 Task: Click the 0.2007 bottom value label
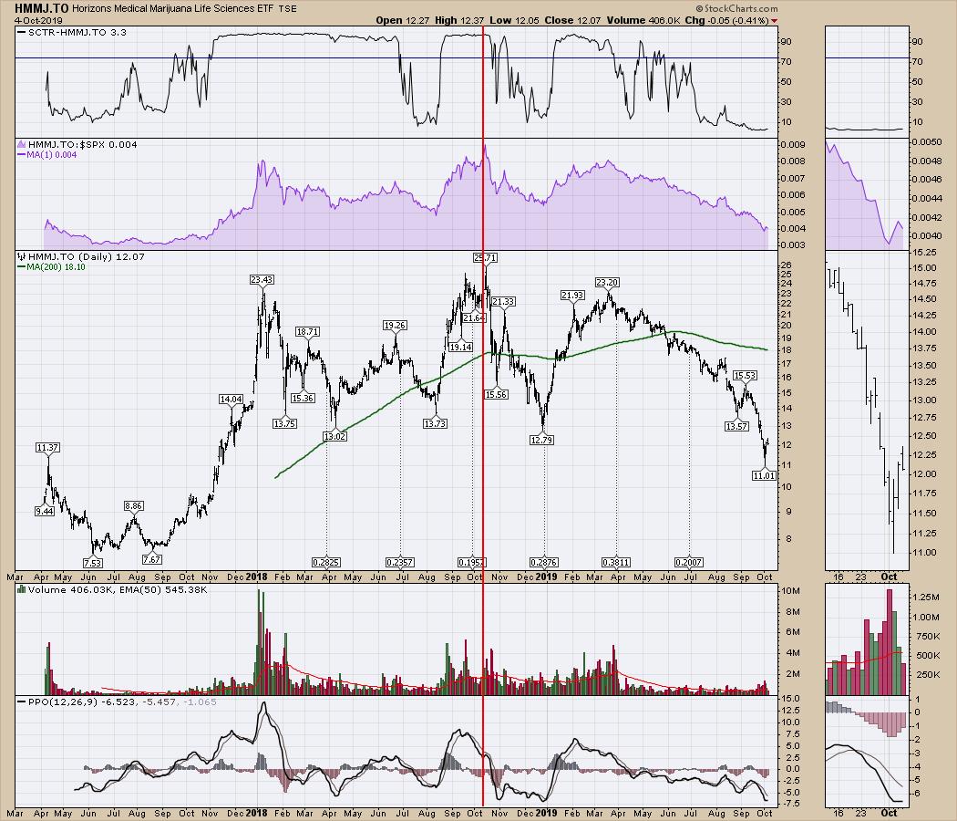pos(688,562)
